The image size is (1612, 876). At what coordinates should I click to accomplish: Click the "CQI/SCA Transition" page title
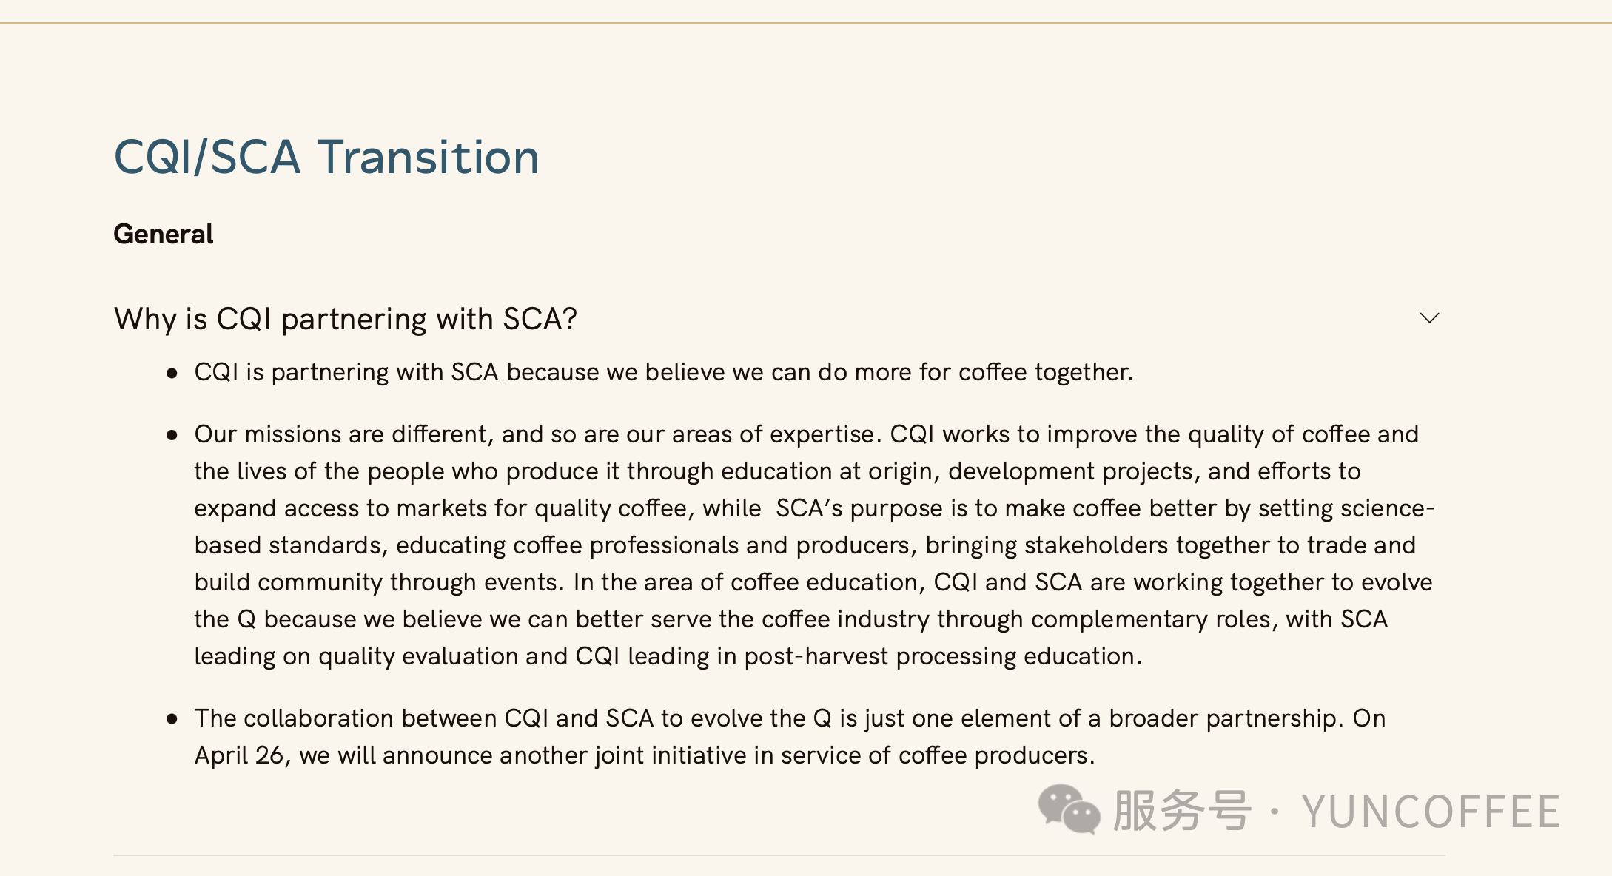tap(326, 157)
